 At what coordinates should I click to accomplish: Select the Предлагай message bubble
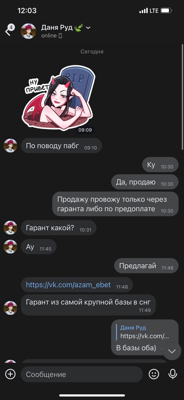pyautogui.click(x=146, y=266)
